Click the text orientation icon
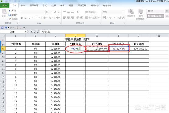The width and height of the screenshot is (169, 113). pyautogui.click(x=78, y=12)
